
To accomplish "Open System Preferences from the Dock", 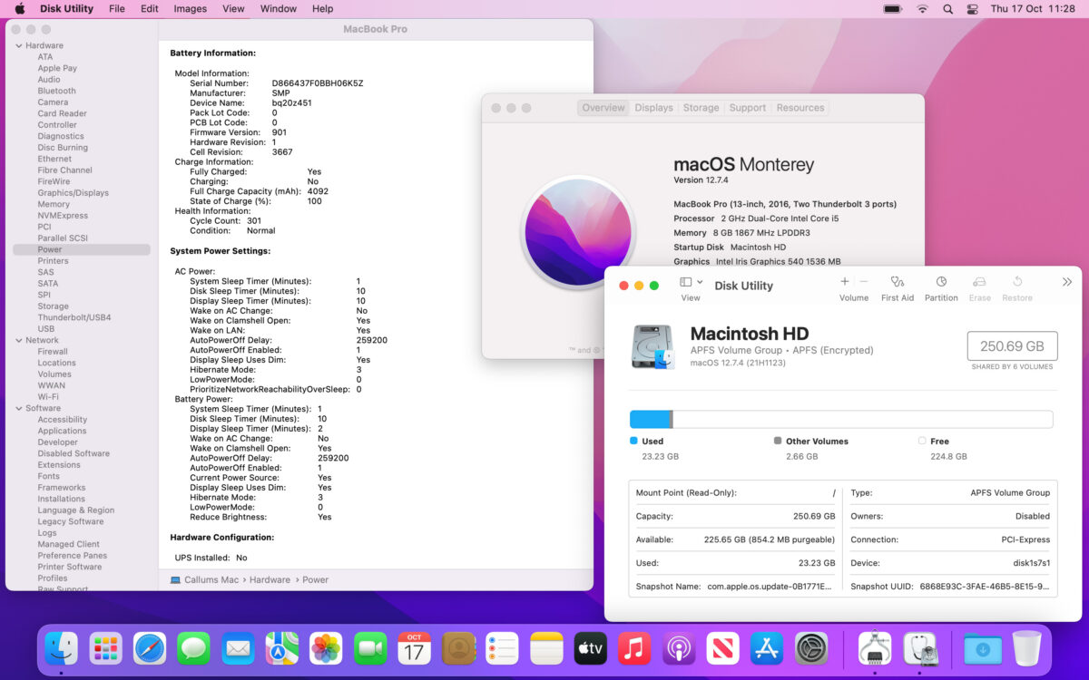I will 811,648.
